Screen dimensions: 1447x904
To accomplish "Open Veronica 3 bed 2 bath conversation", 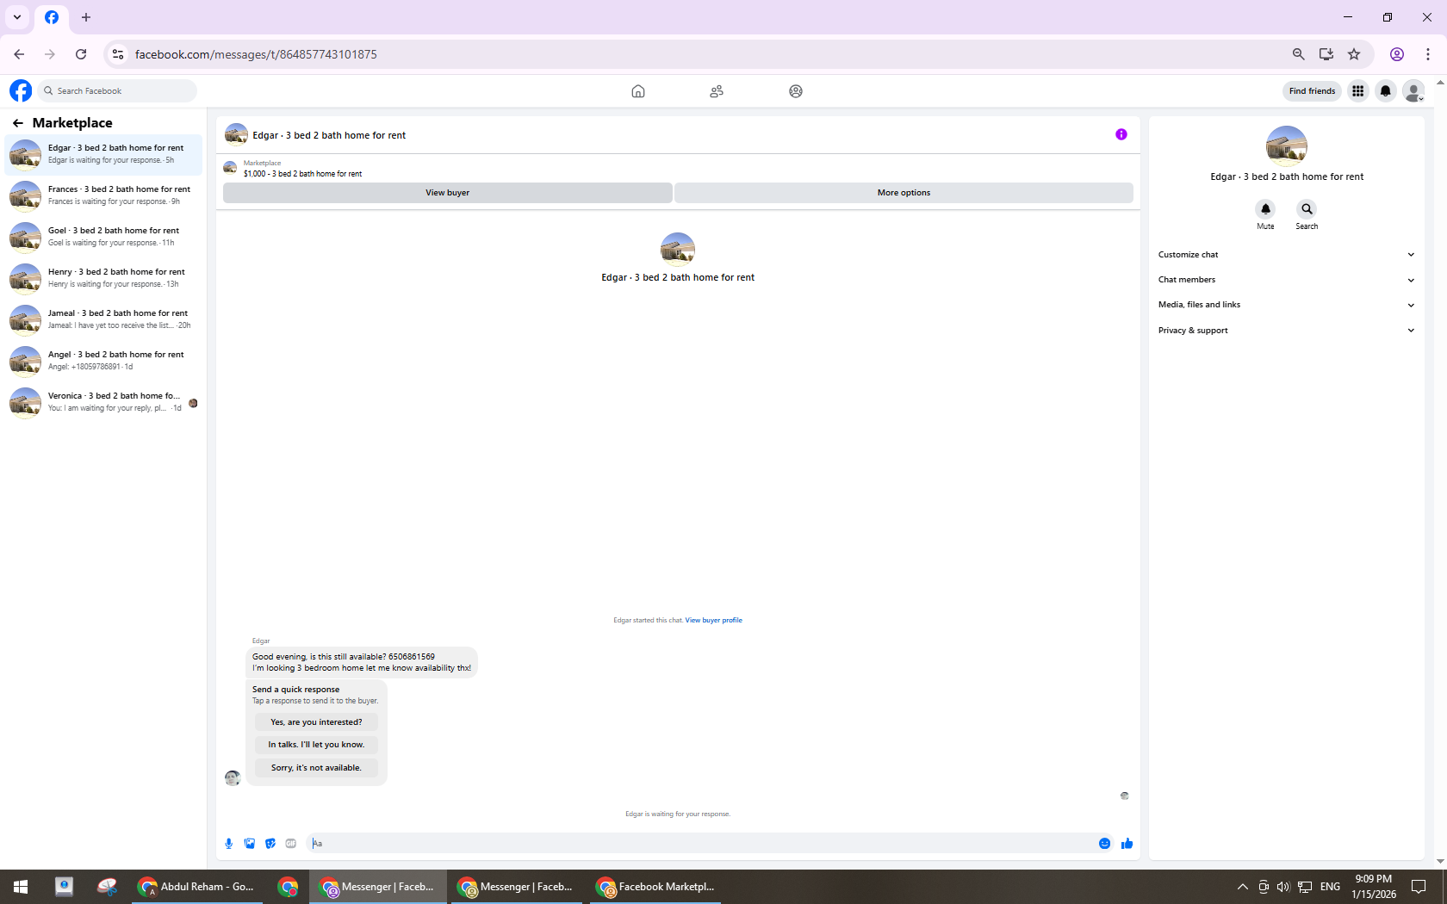I will pos(103,402).
